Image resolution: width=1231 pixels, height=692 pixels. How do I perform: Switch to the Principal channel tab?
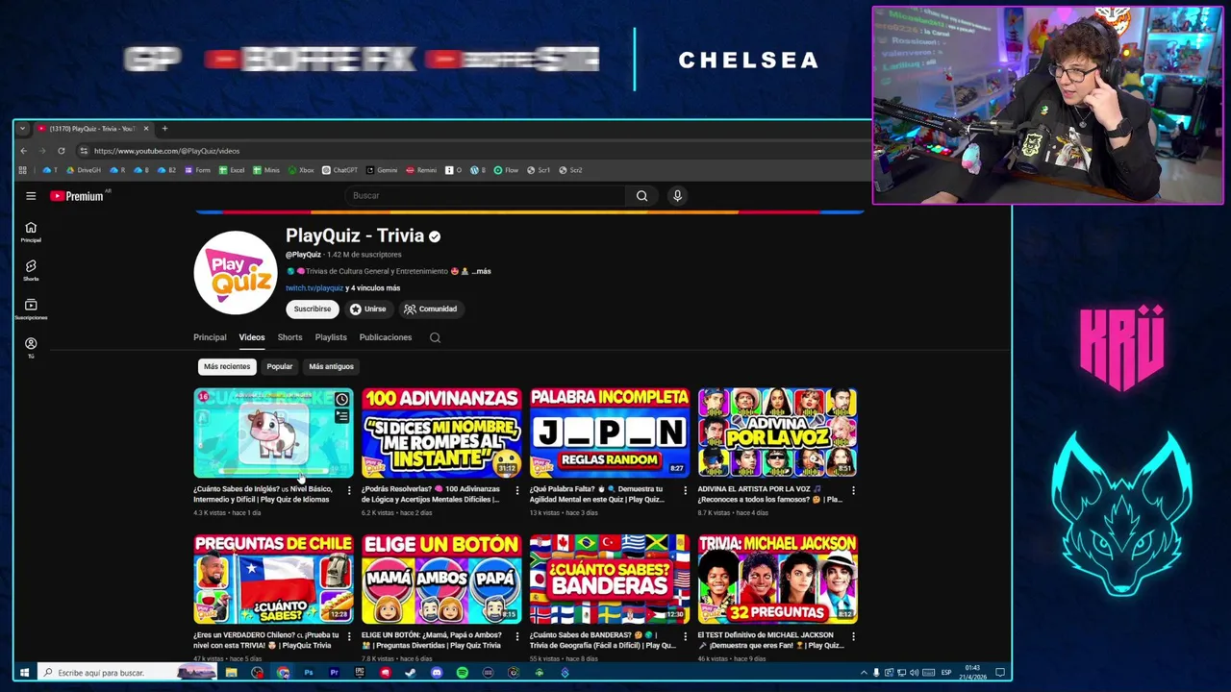210,337
